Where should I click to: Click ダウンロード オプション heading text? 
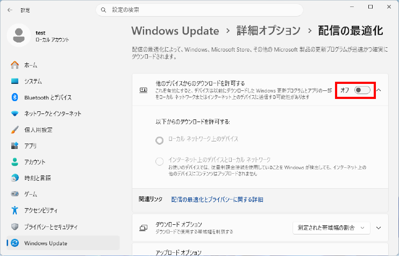(179, 224)
